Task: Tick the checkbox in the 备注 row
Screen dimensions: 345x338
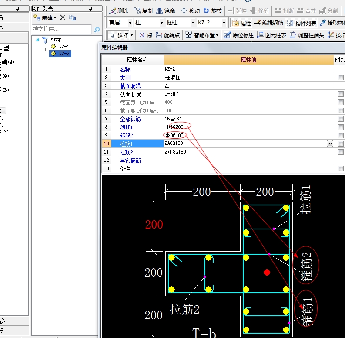Action: 341,168
